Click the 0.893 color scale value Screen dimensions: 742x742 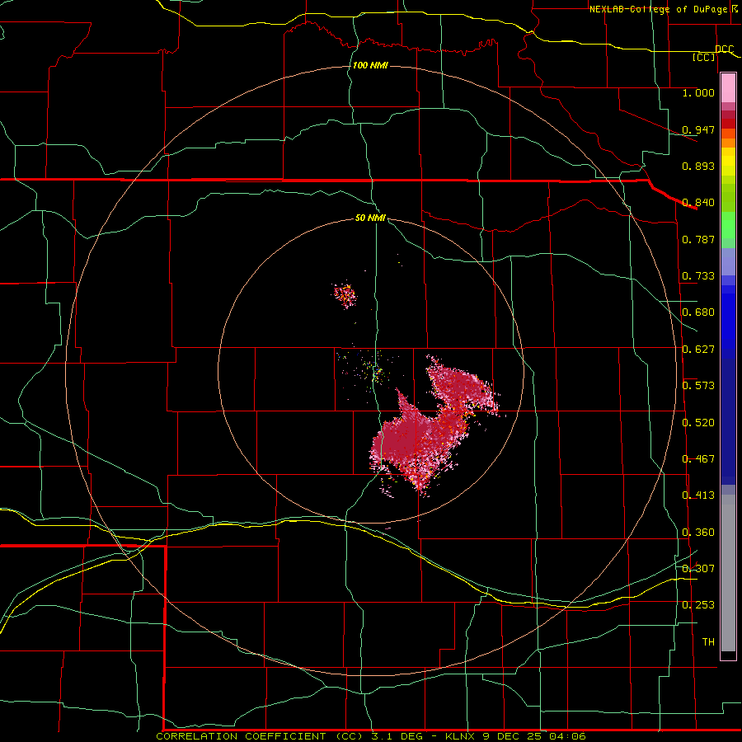click(698, 166)
